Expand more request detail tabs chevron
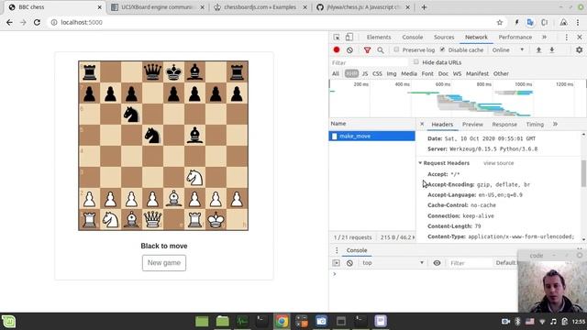587x330 pixels. click(555, 124)
